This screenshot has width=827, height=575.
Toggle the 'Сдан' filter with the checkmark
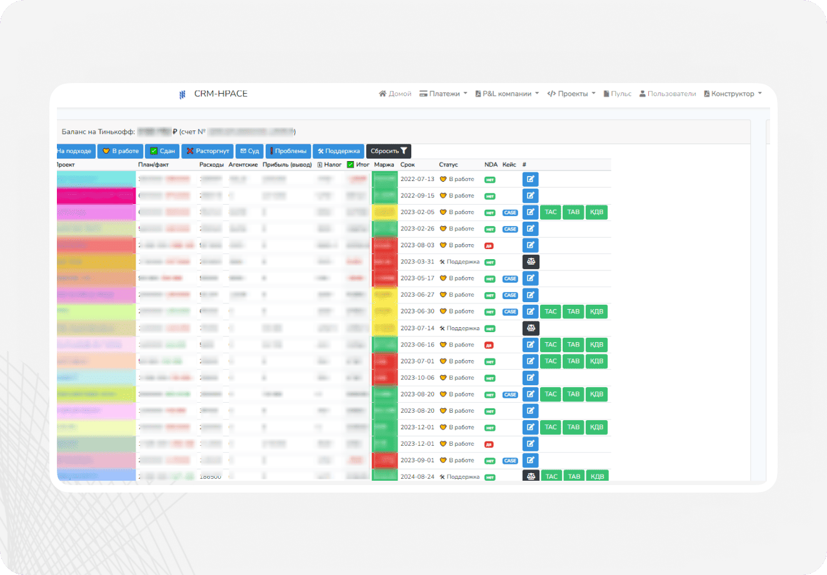pyautogui.click(x=162, y=151)
